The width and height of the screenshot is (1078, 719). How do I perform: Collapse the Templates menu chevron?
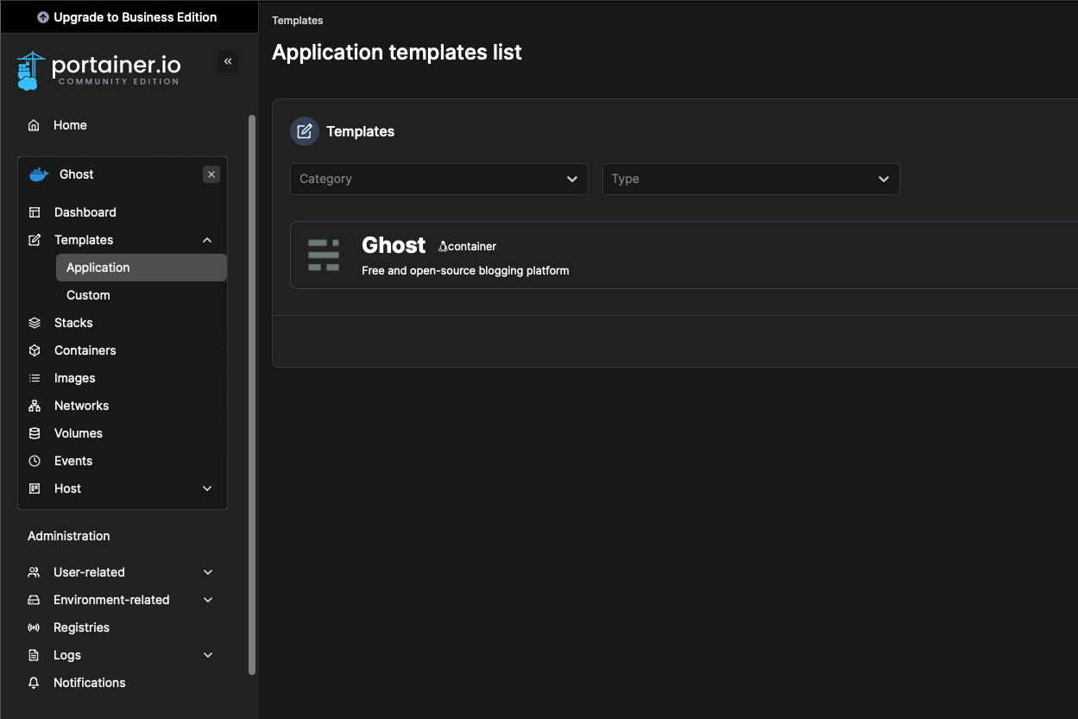click(207, 240)
